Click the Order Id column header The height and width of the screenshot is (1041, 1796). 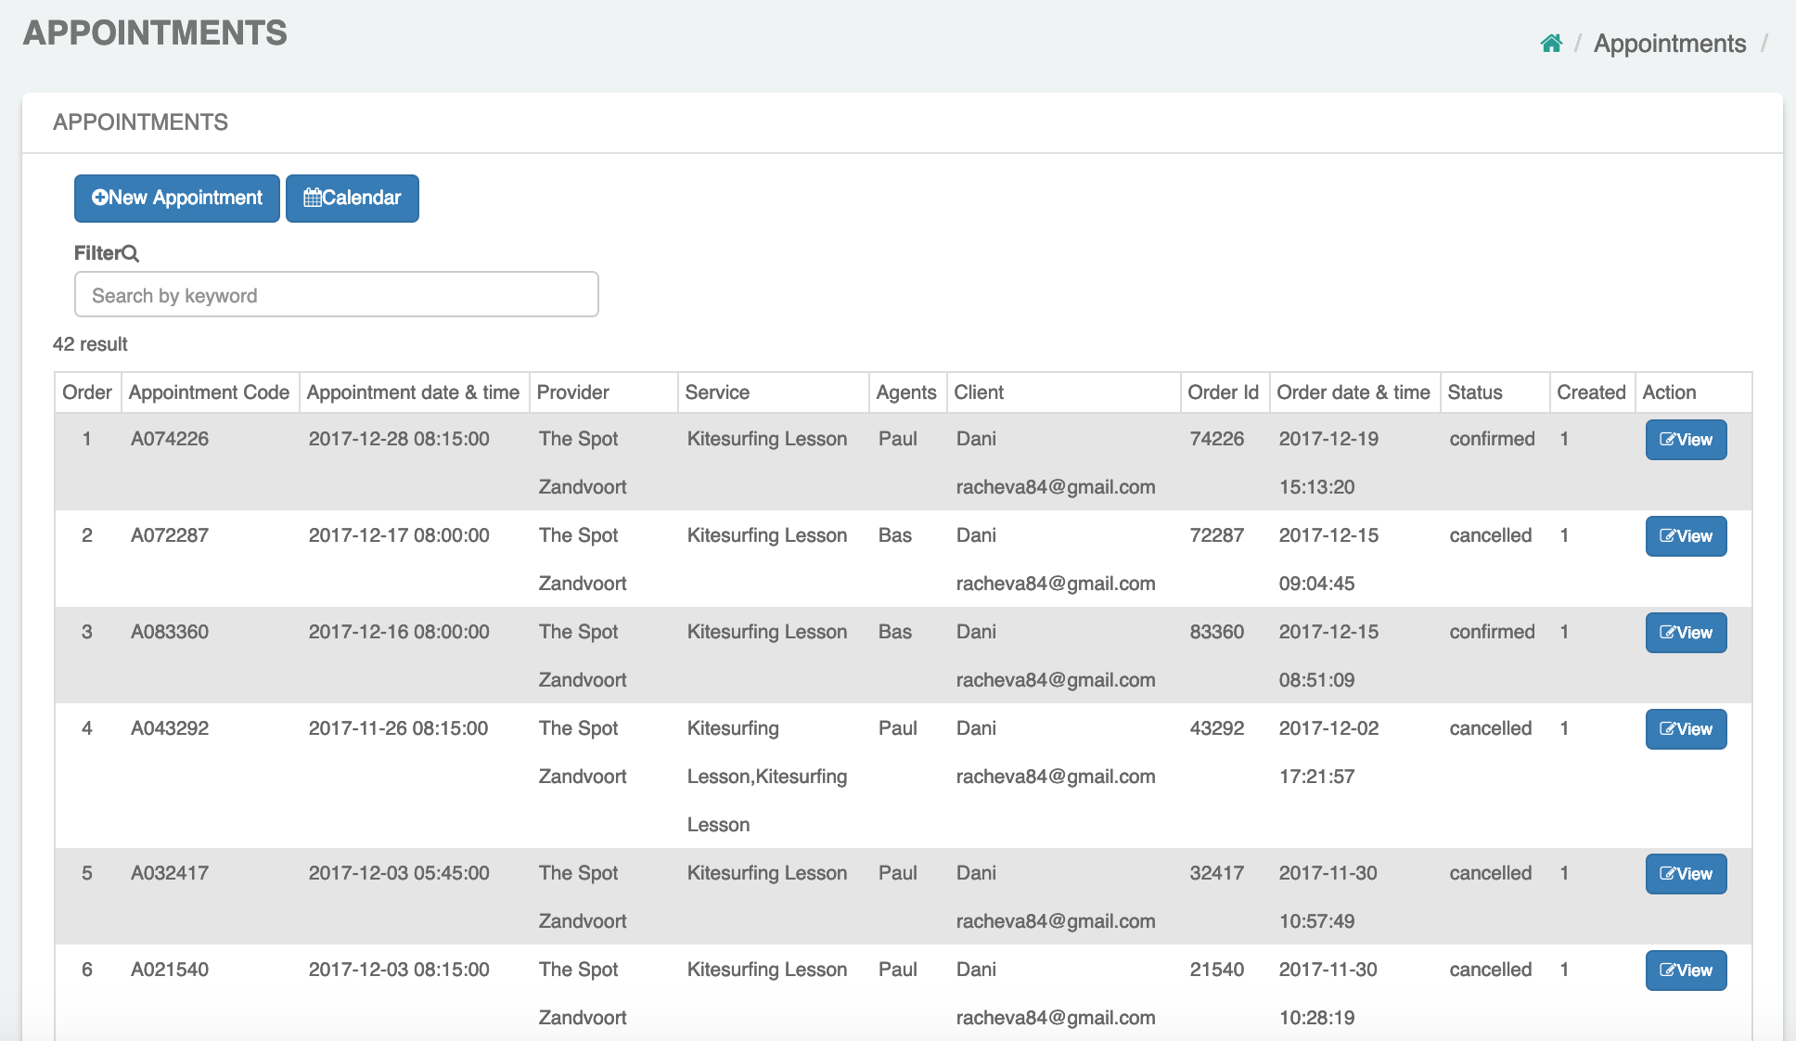coord(1223,392)
